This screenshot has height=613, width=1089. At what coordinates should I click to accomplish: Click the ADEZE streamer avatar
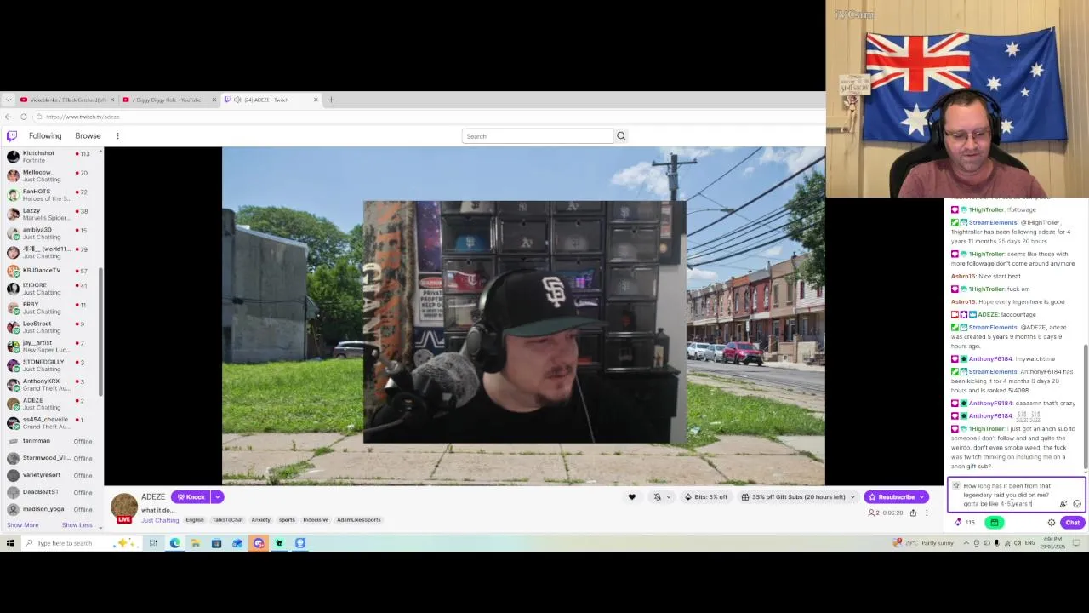coord(123,507)
